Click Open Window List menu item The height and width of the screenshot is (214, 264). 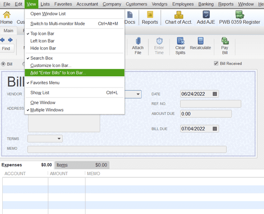[74, 14]
